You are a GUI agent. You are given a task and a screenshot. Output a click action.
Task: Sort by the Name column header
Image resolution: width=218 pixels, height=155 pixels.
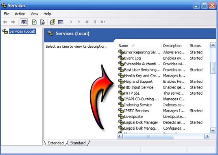click(139, 46)
